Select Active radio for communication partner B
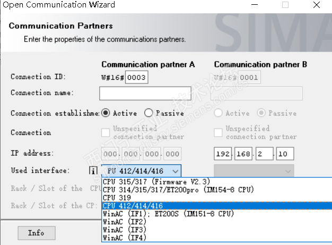The image size is (332, 245). click(218, 113)
